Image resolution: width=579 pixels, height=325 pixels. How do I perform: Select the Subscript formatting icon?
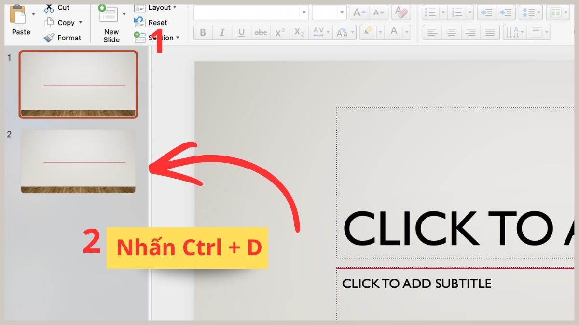point(299,32)
